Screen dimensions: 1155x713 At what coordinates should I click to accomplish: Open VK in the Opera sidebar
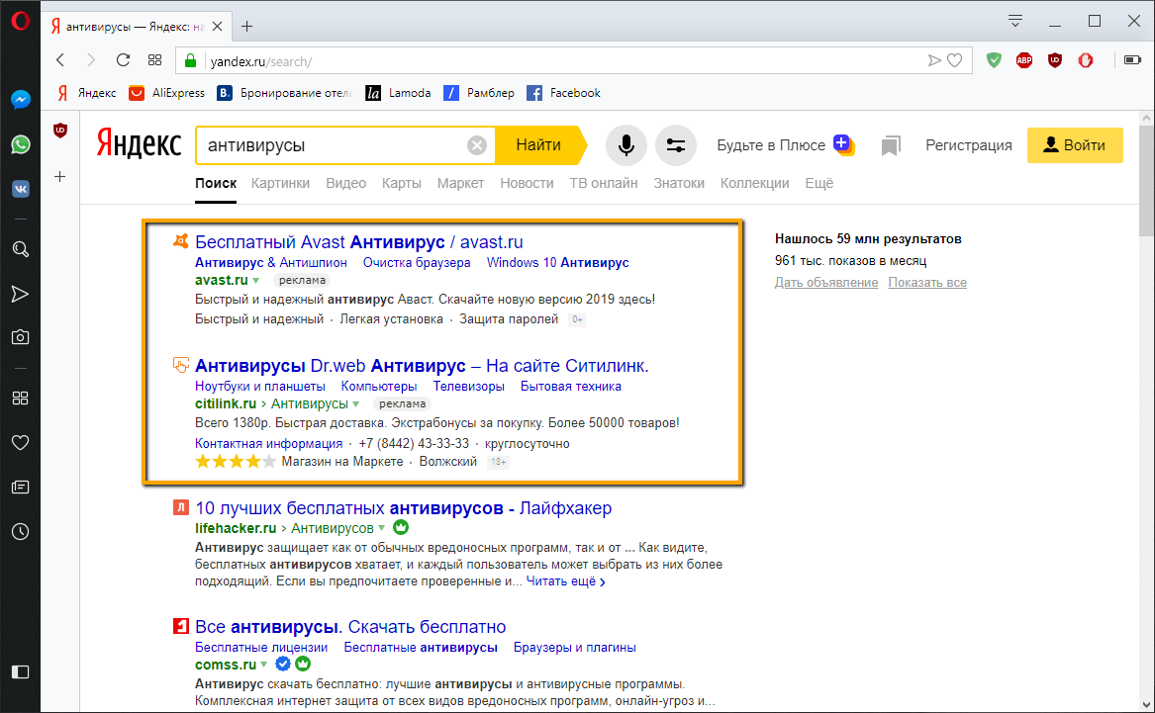click(21, 189)
